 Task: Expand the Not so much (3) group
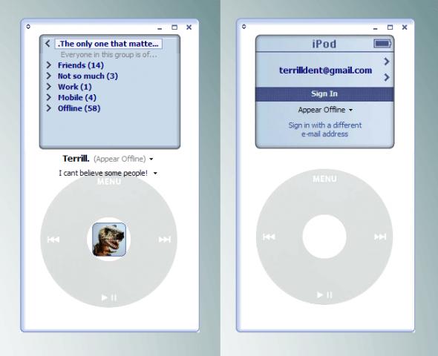pyautogui.click(x=48, y=76)
